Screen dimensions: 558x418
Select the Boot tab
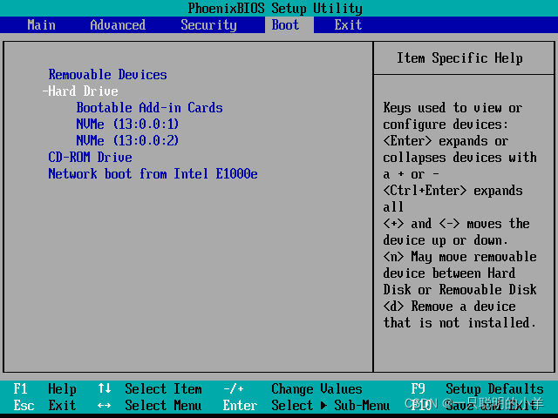click(285, 24)
